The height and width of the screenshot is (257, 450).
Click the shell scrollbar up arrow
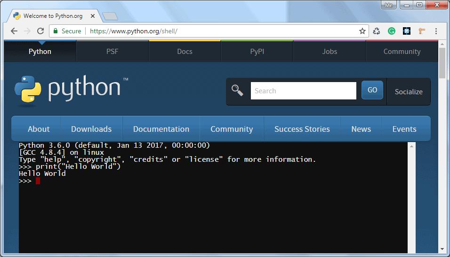(x=411, y=146)
